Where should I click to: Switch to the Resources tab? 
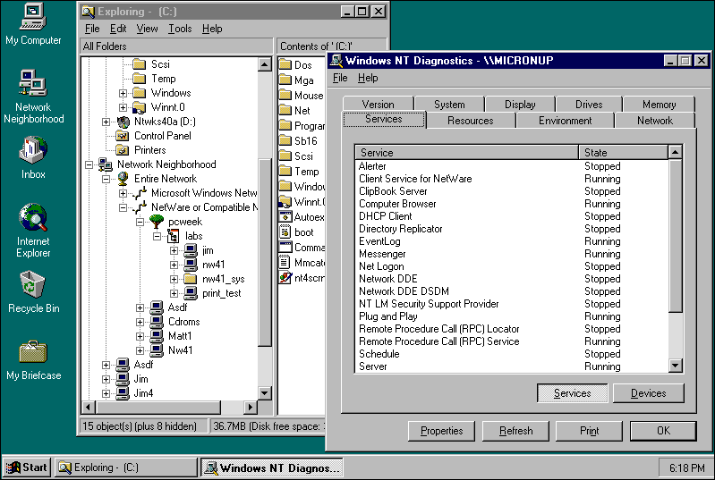[470, 121]
